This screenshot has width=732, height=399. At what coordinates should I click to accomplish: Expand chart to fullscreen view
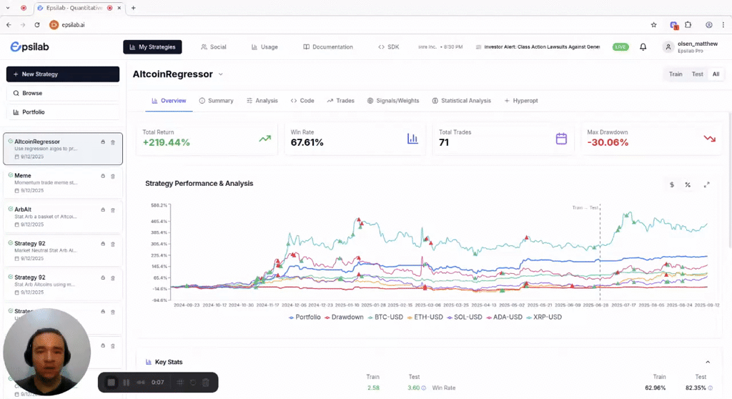[x=706, y=184]
